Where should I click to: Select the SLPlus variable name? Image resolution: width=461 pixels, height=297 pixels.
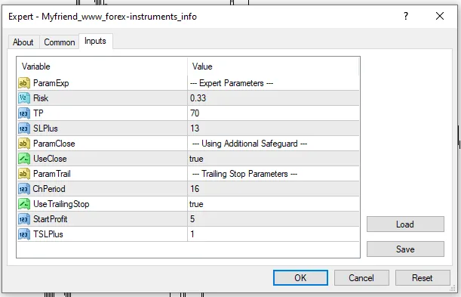pos(45,128)
